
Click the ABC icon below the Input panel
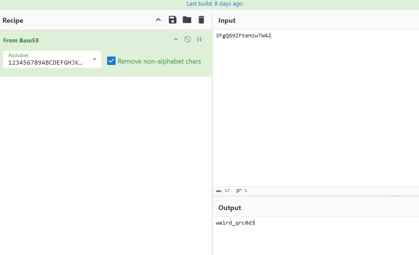point(218,191)
